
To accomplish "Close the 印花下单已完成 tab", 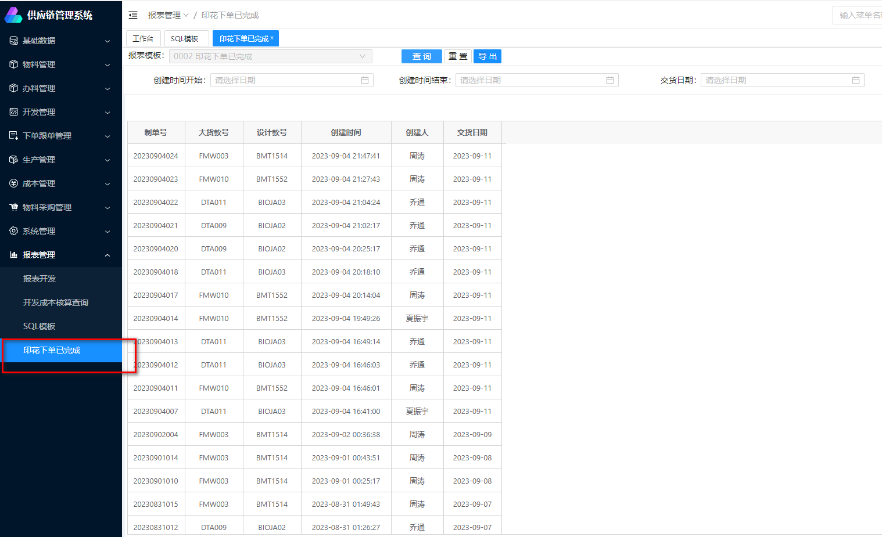I will [272, 38].
